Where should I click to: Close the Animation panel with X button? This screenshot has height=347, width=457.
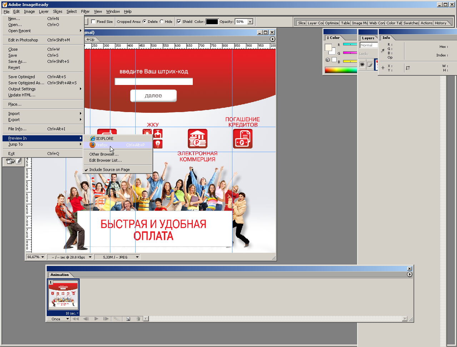(410, 268)
